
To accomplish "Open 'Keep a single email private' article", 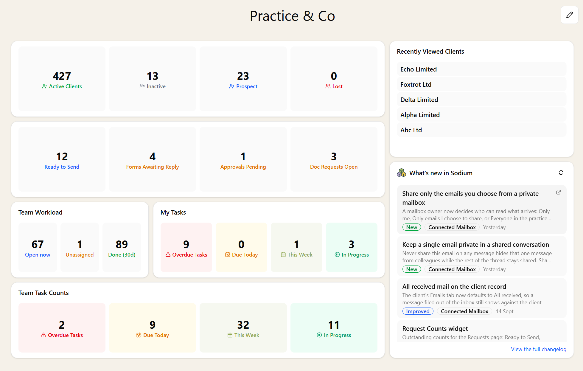I will click(481, 256).
